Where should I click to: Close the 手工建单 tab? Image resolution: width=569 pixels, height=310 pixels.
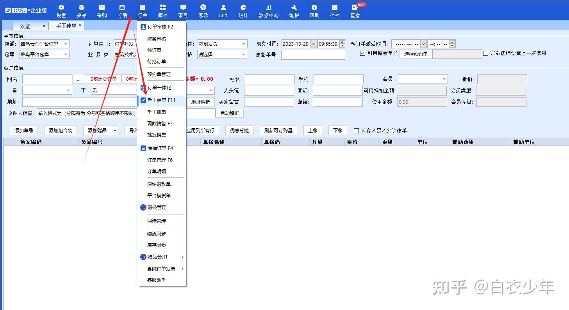click(x=80, y=25)
